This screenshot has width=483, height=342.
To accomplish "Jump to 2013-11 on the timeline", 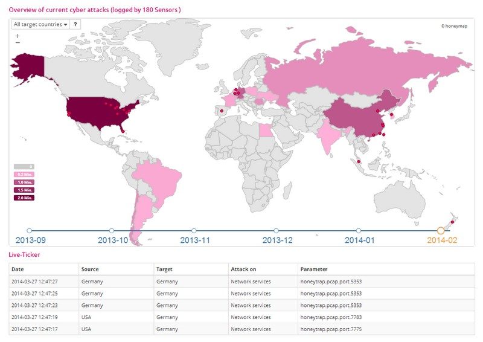I will (194, 230).
